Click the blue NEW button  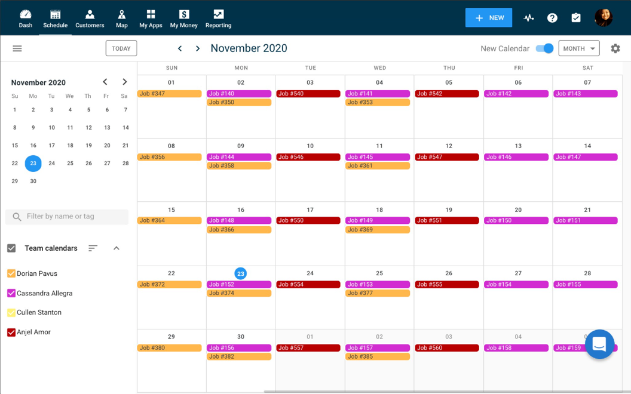click(488, 18)
